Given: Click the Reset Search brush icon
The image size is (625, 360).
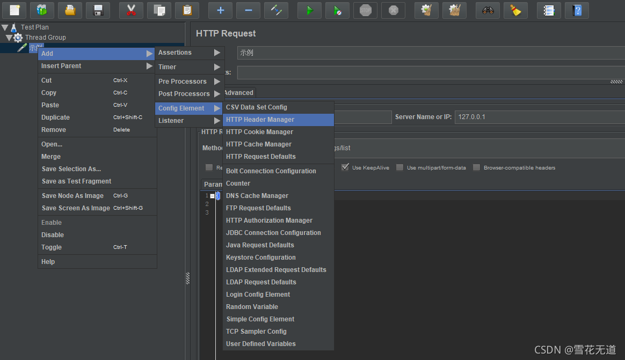Looking at the screenshot, I should [x=516, y=10].
